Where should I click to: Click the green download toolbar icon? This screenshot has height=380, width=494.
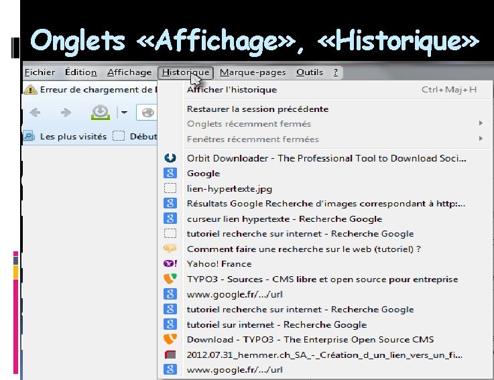101,113
